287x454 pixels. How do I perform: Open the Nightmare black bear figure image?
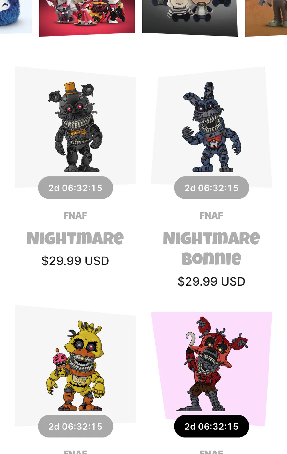point(75,127)
